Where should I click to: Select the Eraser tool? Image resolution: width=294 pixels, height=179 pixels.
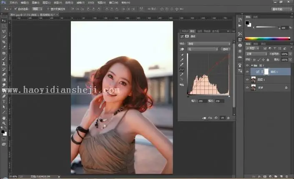[x=4, y=75]
